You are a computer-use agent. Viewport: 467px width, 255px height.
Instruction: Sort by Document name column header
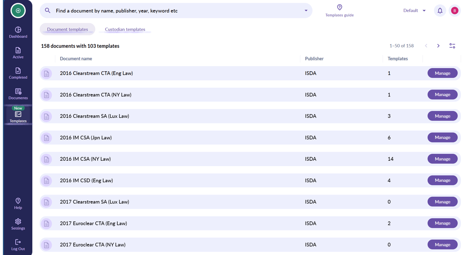pyautogui.click(x=76, y=59)
